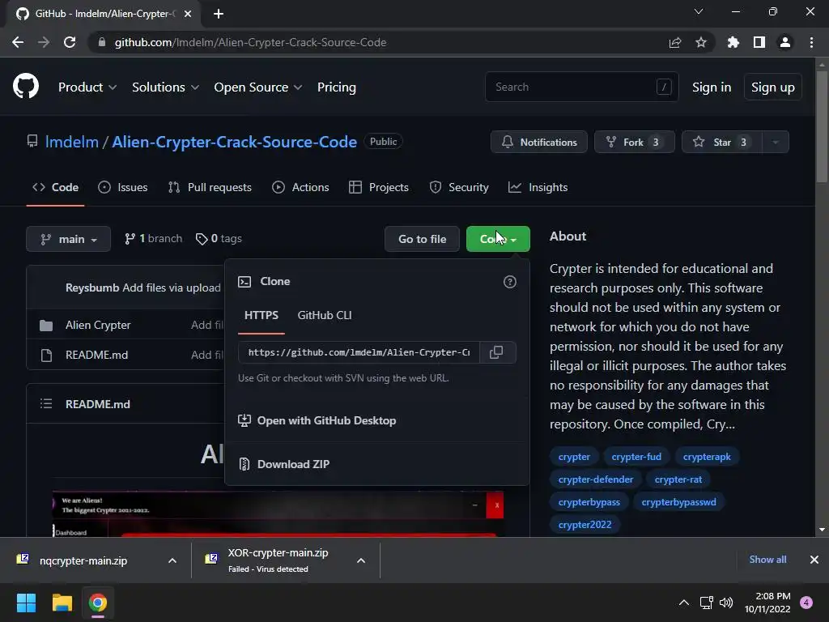
Task: Toggle the browser side panel icon
Action: point(759,42)
